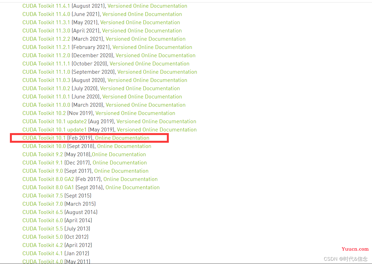Select the CUDA Toolkit 11.3.0 link
Viewport: 372px width, 264px height.
46,31
